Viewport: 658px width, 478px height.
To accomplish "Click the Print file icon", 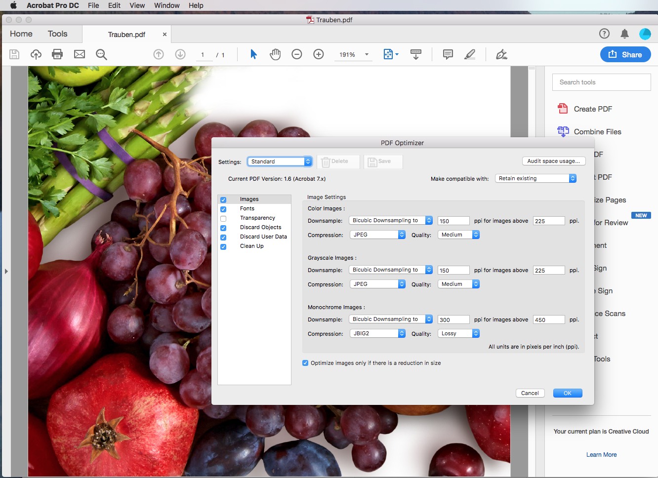I will 57,54.
